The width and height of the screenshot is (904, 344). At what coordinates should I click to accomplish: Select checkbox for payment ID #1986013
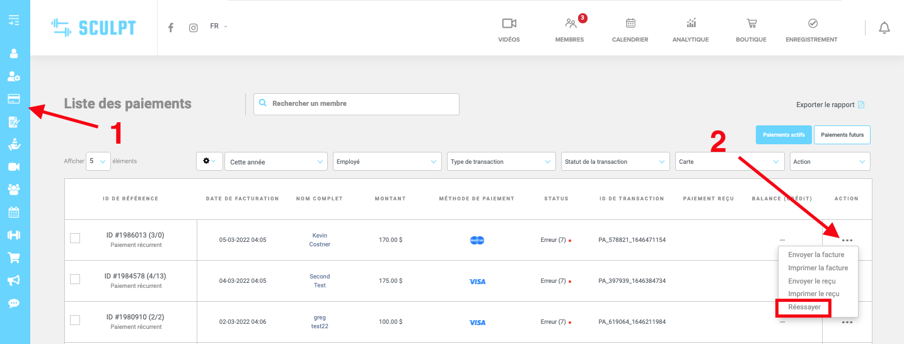click(x=75, y=238)
